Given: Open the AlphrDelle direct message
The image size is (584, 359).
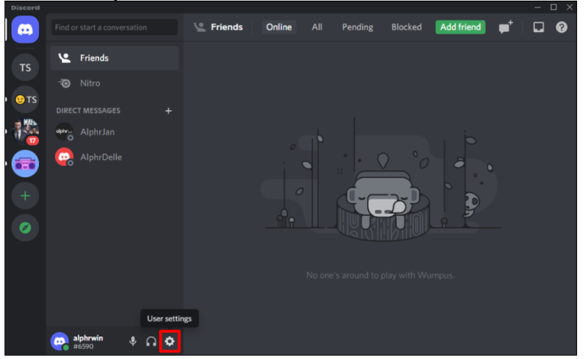Looking at the screenshot, I should tap(114, 157).
